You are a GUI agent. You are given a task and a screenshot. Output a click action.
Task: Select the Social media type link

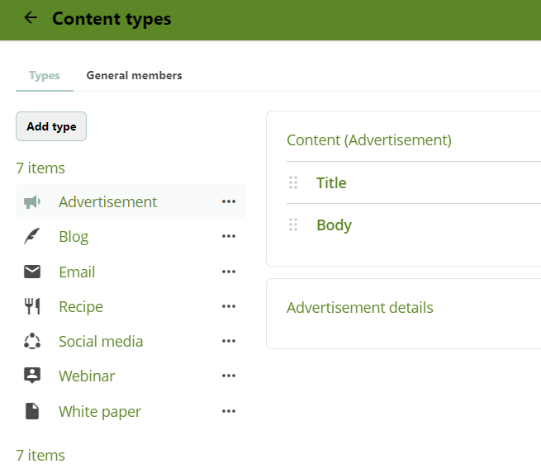(101, 342)
